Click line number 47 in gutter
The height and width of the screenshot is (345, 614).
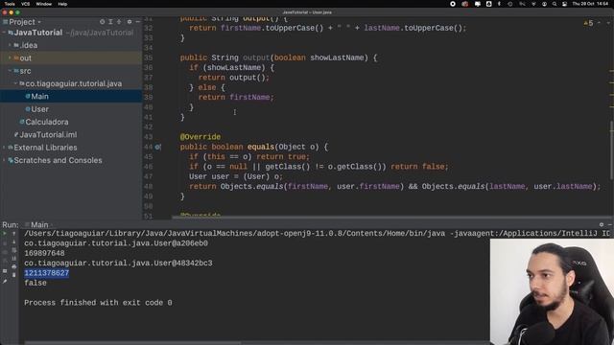click(x=148, y=176)
